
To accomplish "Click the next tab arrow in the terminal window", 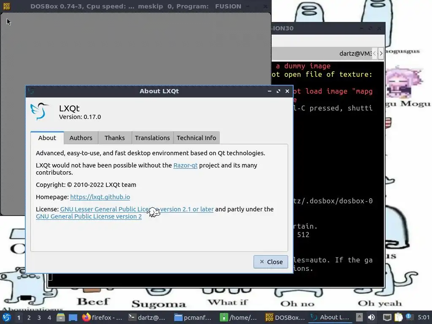I will pos(381,54).
